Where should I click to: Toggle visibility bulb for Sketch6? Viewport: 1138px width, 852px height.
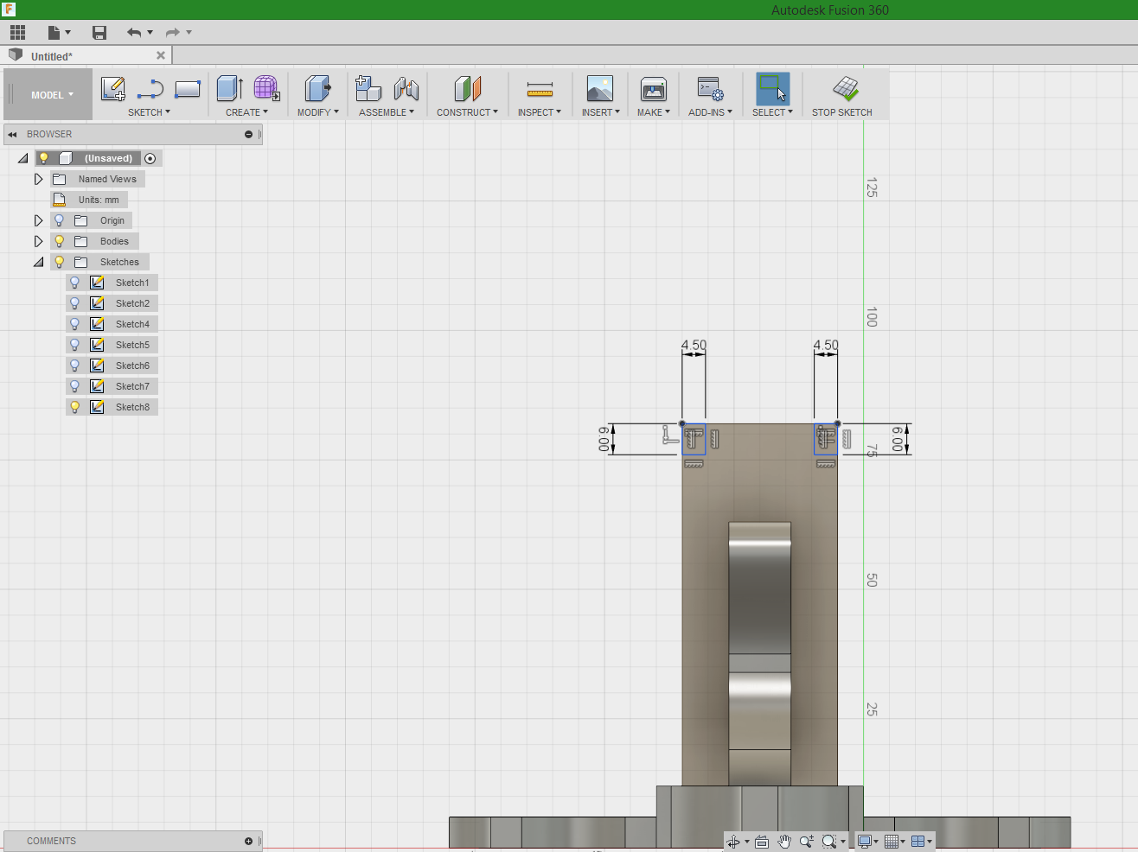tap(75, 366)
